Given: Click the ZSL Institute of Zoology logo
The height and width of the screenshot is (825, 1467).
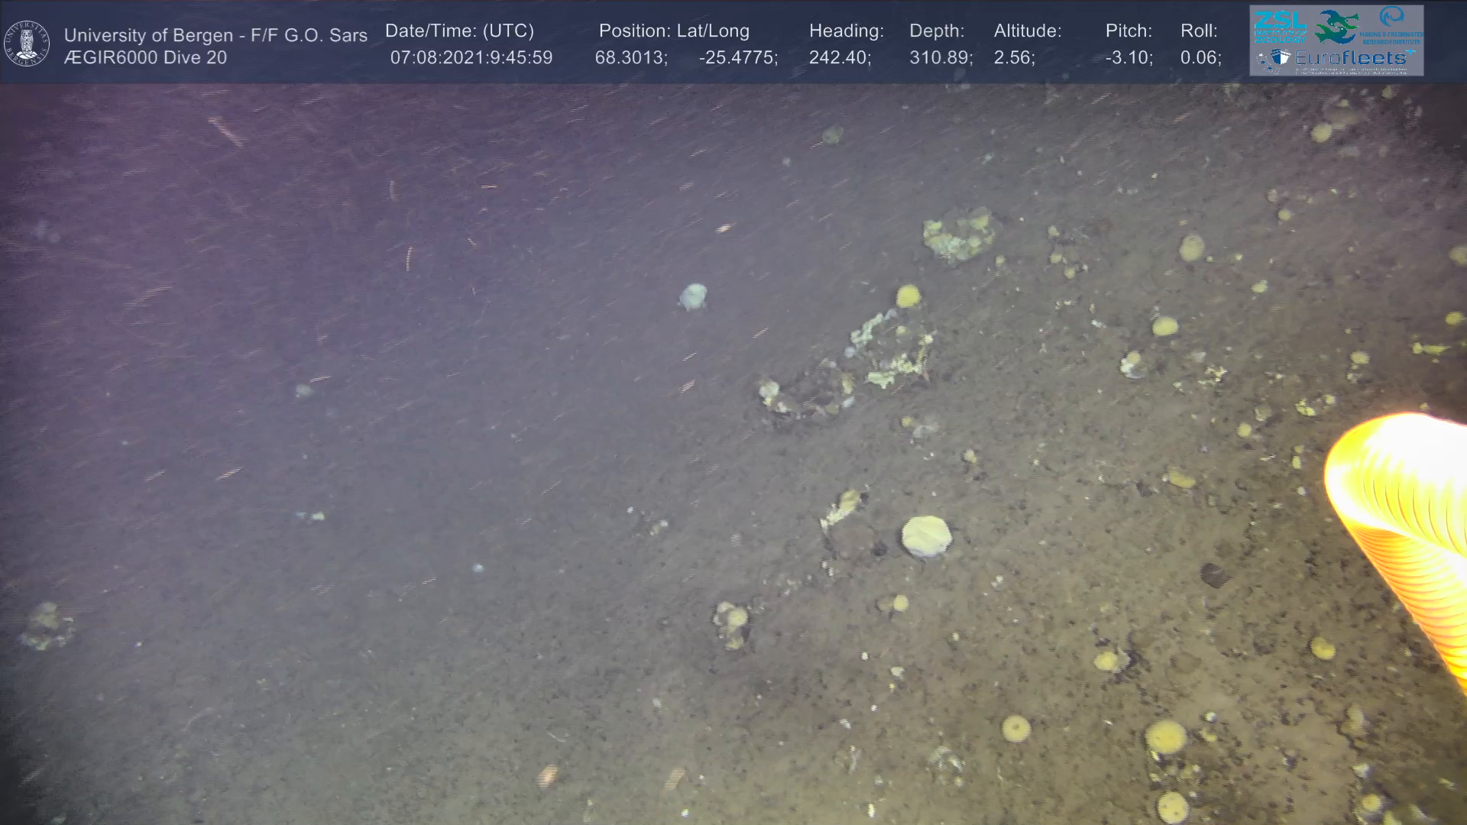Looking at the screenshot, I should [1280, 27].
